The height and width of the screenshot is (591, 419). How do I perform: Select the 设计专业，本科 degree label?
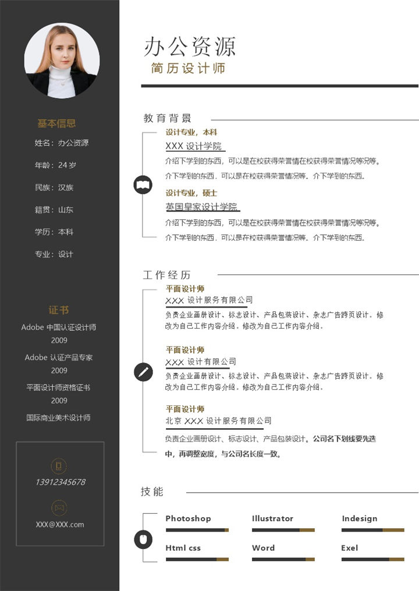[x=191, y=132]
